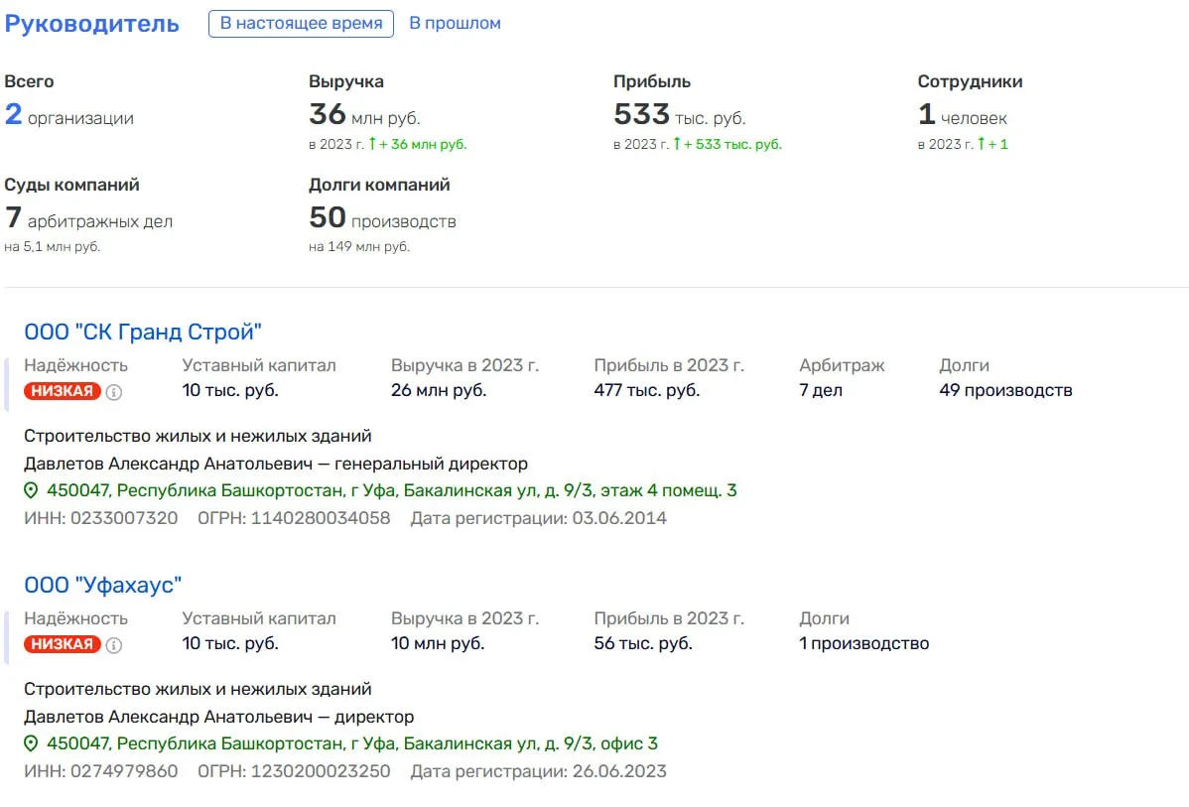
Task: Click map pin icon for СК Гранд Строй address
Action: coord(31,490)
